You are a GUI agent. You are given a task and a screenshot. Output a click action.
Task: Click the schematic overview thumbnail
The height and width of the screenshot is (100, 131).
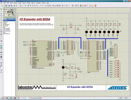click(x=9, y=12)
